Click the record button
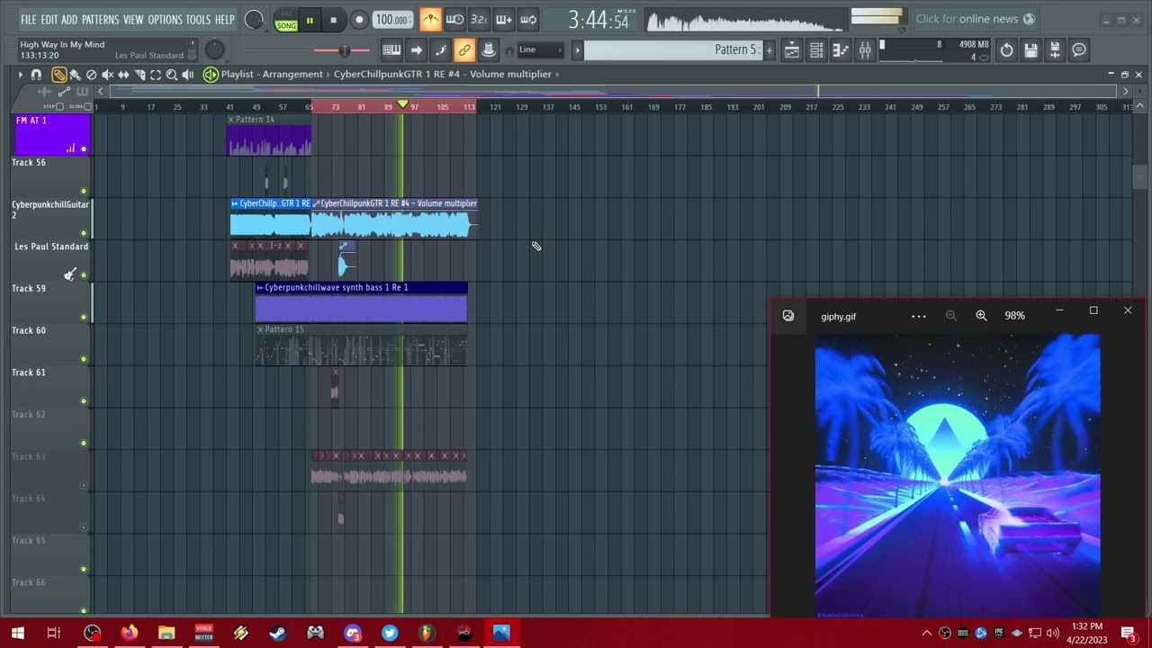The width and height of the screenshot is (1152, 648). (x=358, y=20)
